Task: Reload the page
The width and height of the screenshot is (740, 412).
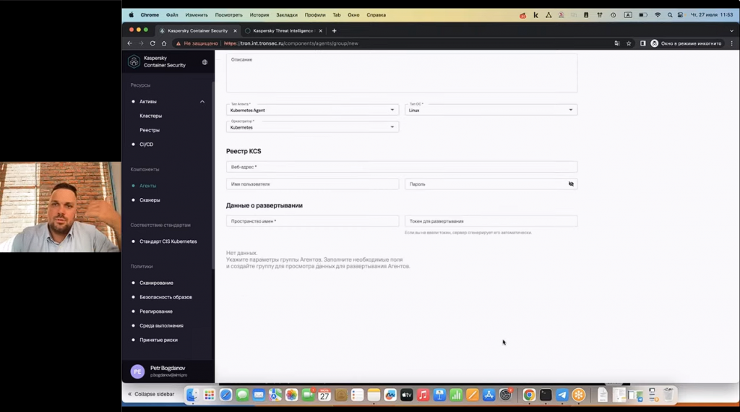Action: pyautogui.click(x=152, y=43)
